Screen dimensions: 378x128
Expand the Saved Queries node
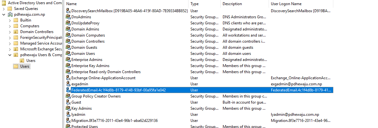3,9
